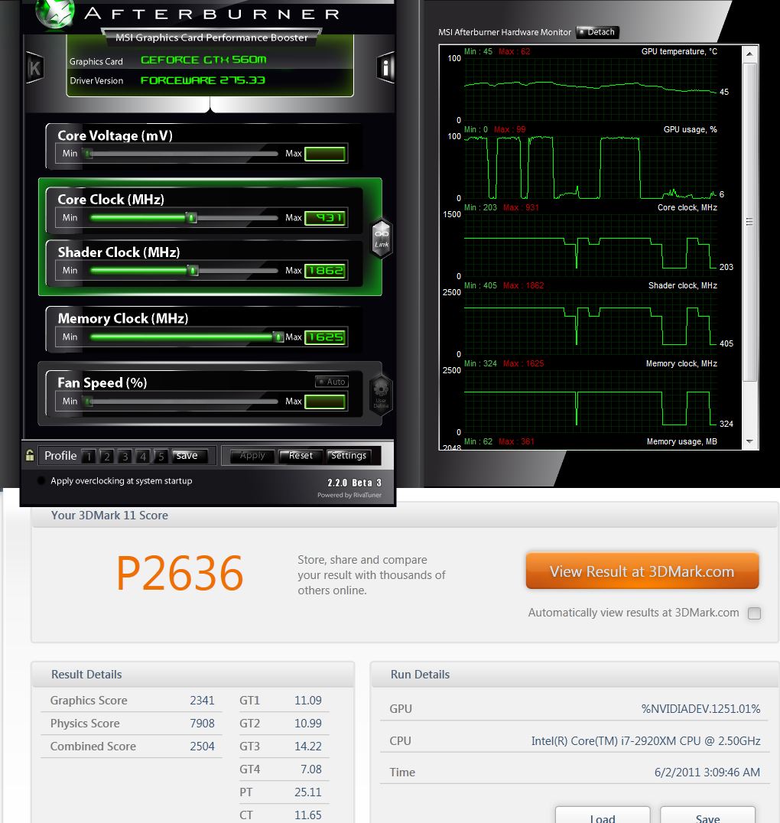Select profile slot 2
The image size is (780, 823).
pyautogui.click(x=106, y=456)
